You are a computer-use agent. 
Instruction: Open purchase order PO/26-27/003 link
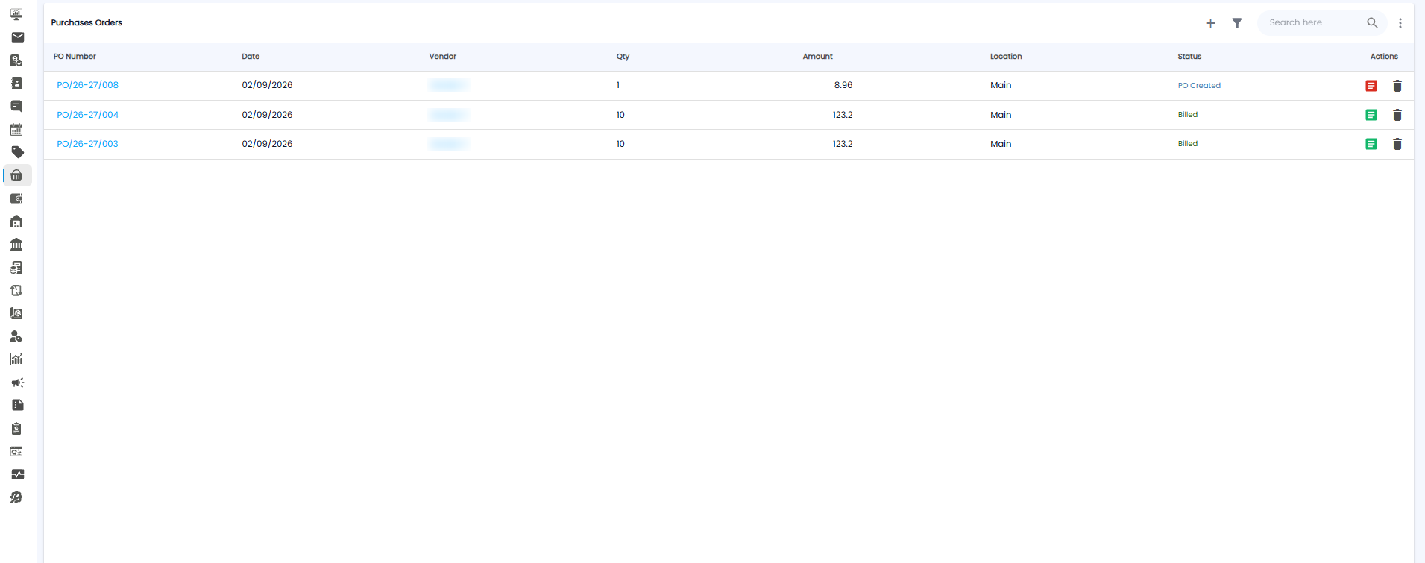[x=88, y=144]
